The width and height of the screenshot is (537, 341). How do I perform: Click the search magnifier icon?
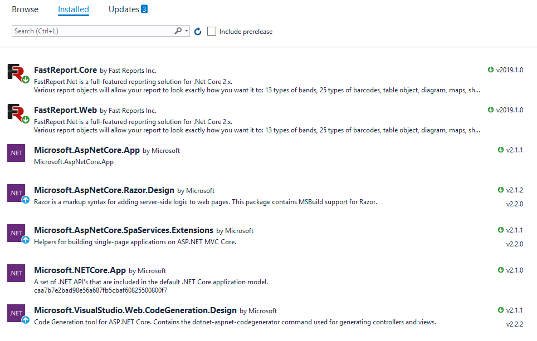(x=178, y=31)
